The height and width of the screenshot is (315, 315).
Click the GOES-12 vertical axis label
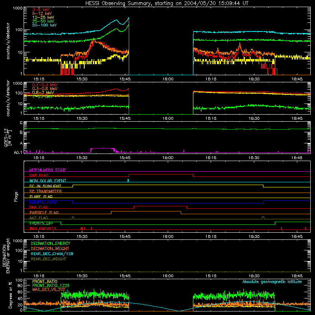point(7,137)
